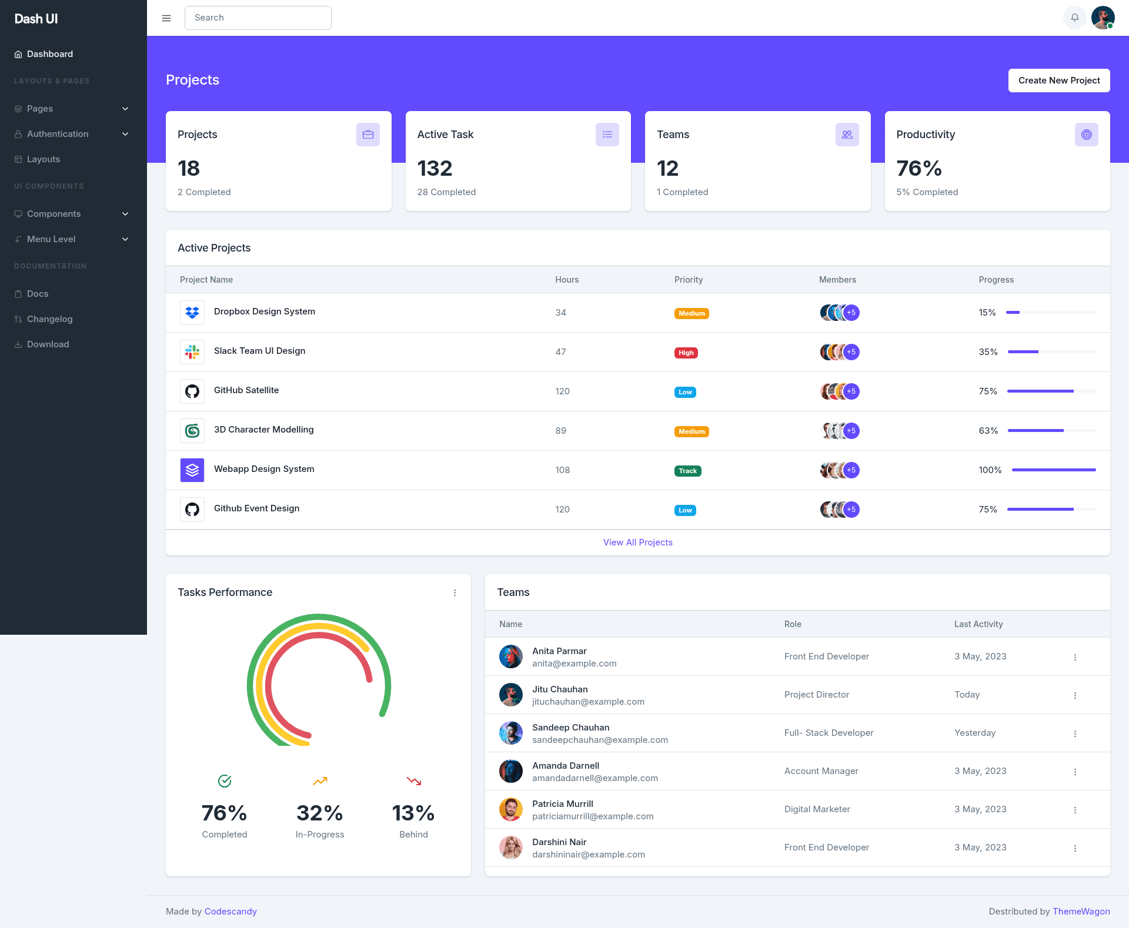The height and width of the screenshot is (928, 1129).
Task: Click the 15% progress bar for Dropbox
Action: click(x=1051, y=313)
